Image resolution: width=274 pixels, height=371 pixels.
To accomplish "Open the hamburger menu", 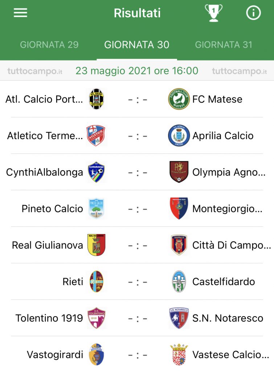I will 20,13.
